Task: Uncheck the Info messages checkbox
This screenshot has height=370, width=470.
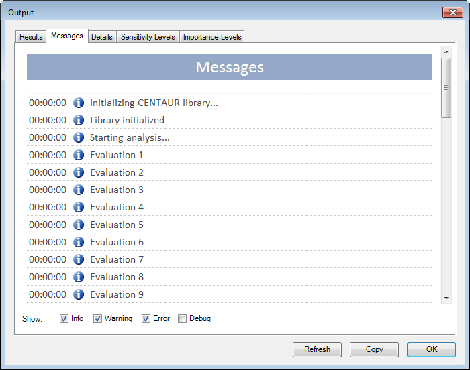Action: click(64, 319)
